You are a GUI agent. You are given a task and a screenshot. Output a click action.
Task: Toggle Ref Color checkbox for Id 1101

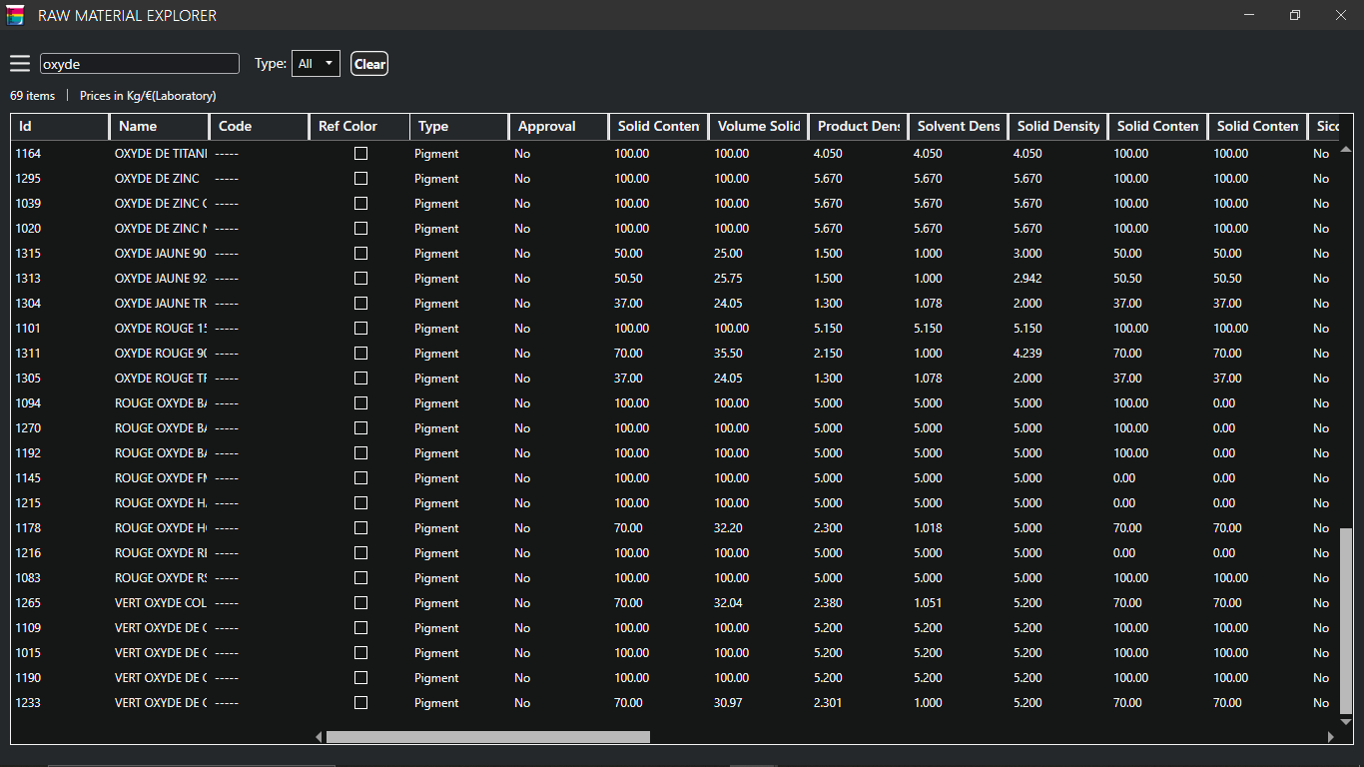[x=360, y=329]
